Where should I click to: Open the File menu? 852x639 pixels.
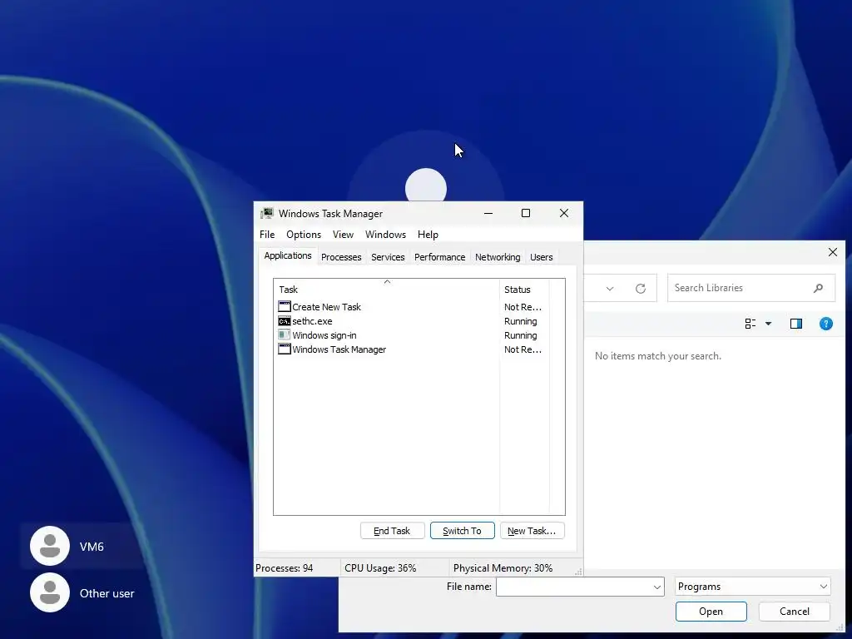(267, 234)
